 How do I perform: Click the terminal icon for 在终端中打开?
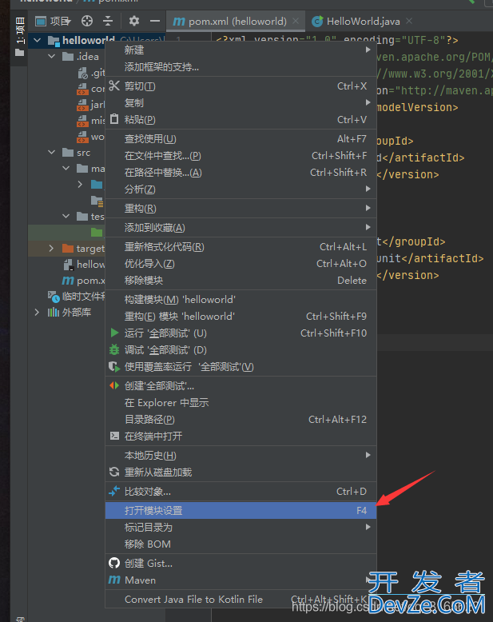point(114,436)
